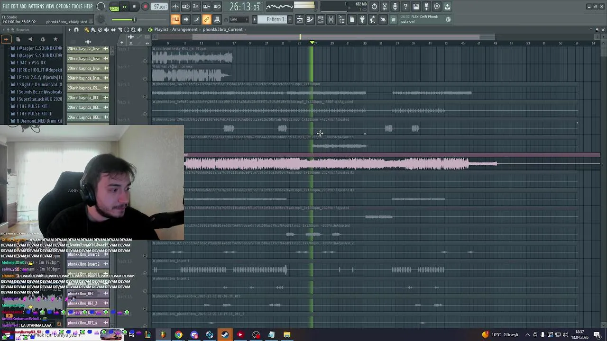Toggle the hat-shaped multilink icon
Screen dimensions: 607x341
tap(217, 19)
